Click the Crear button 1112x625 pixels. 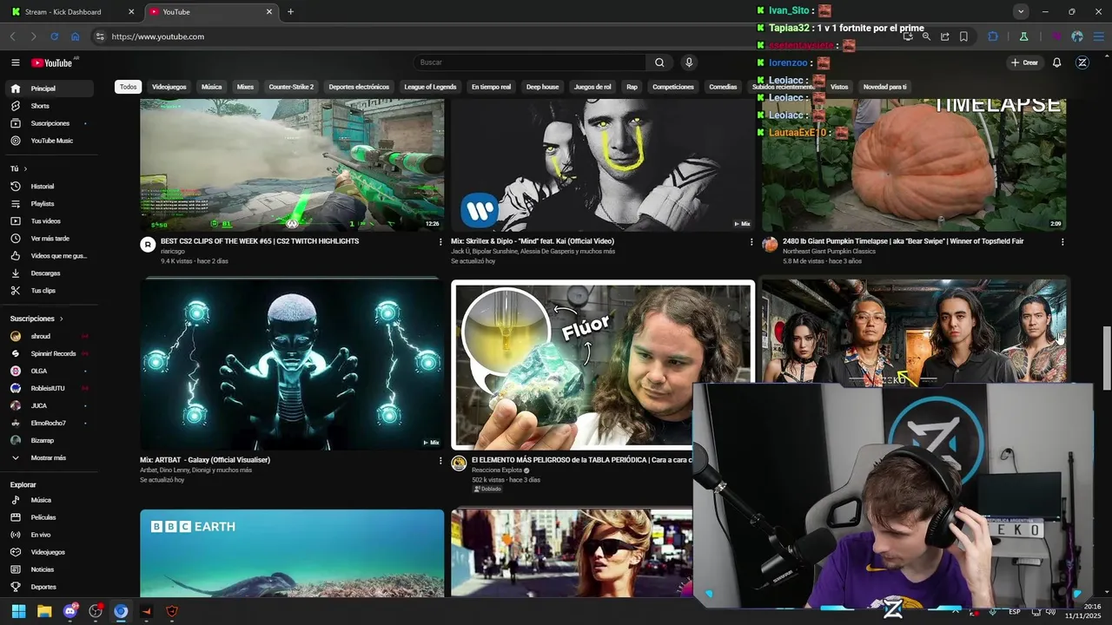[x=1025, y=62]
